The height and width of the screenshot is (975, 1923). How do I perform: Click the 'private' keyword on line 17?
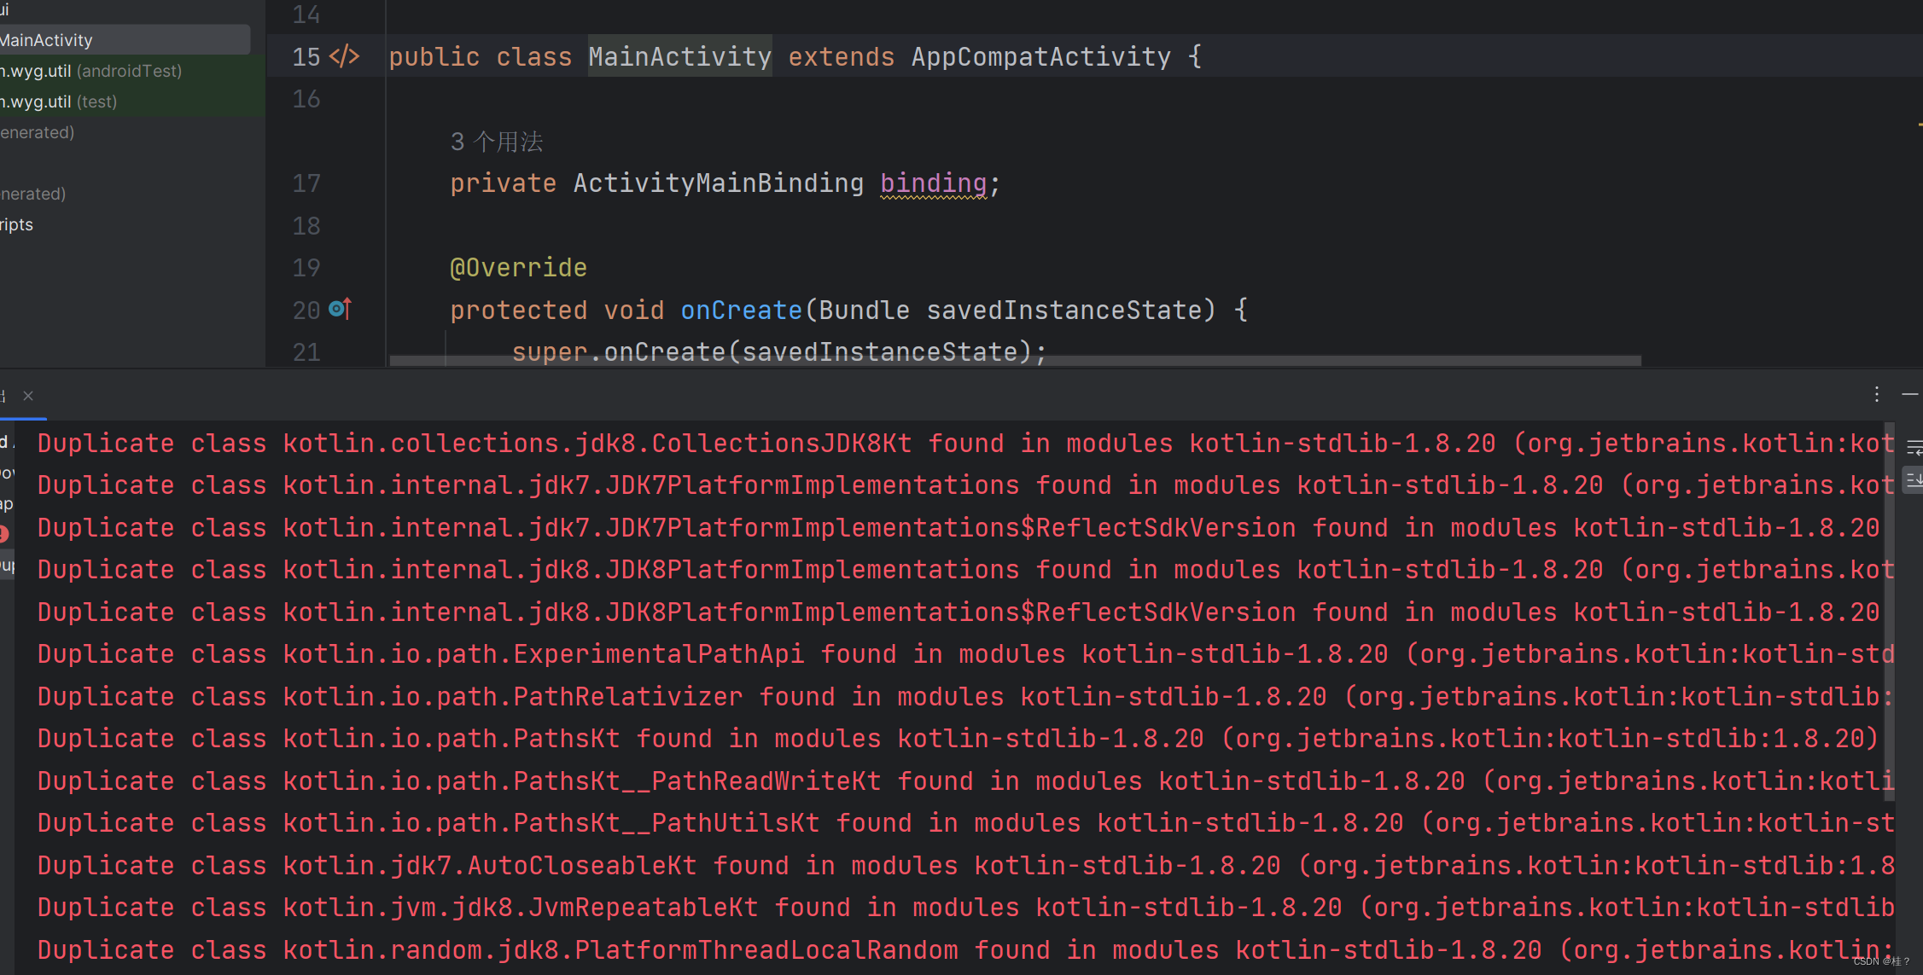point(504,183)
